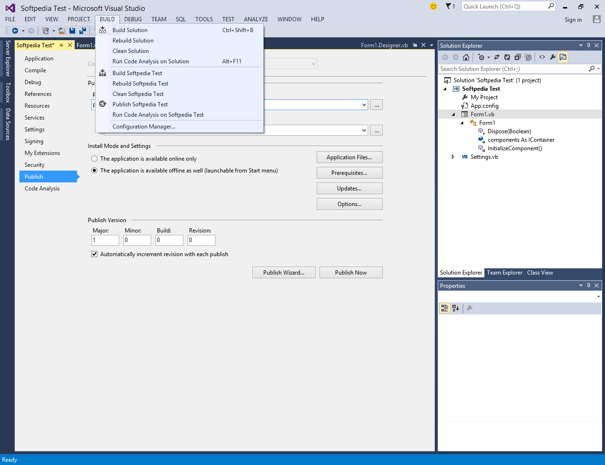Image resolution: width=605 pixels, height=465 pixels.
Task: Click the Collapse All icon in Solution Explorer
Action: point(518,57)
